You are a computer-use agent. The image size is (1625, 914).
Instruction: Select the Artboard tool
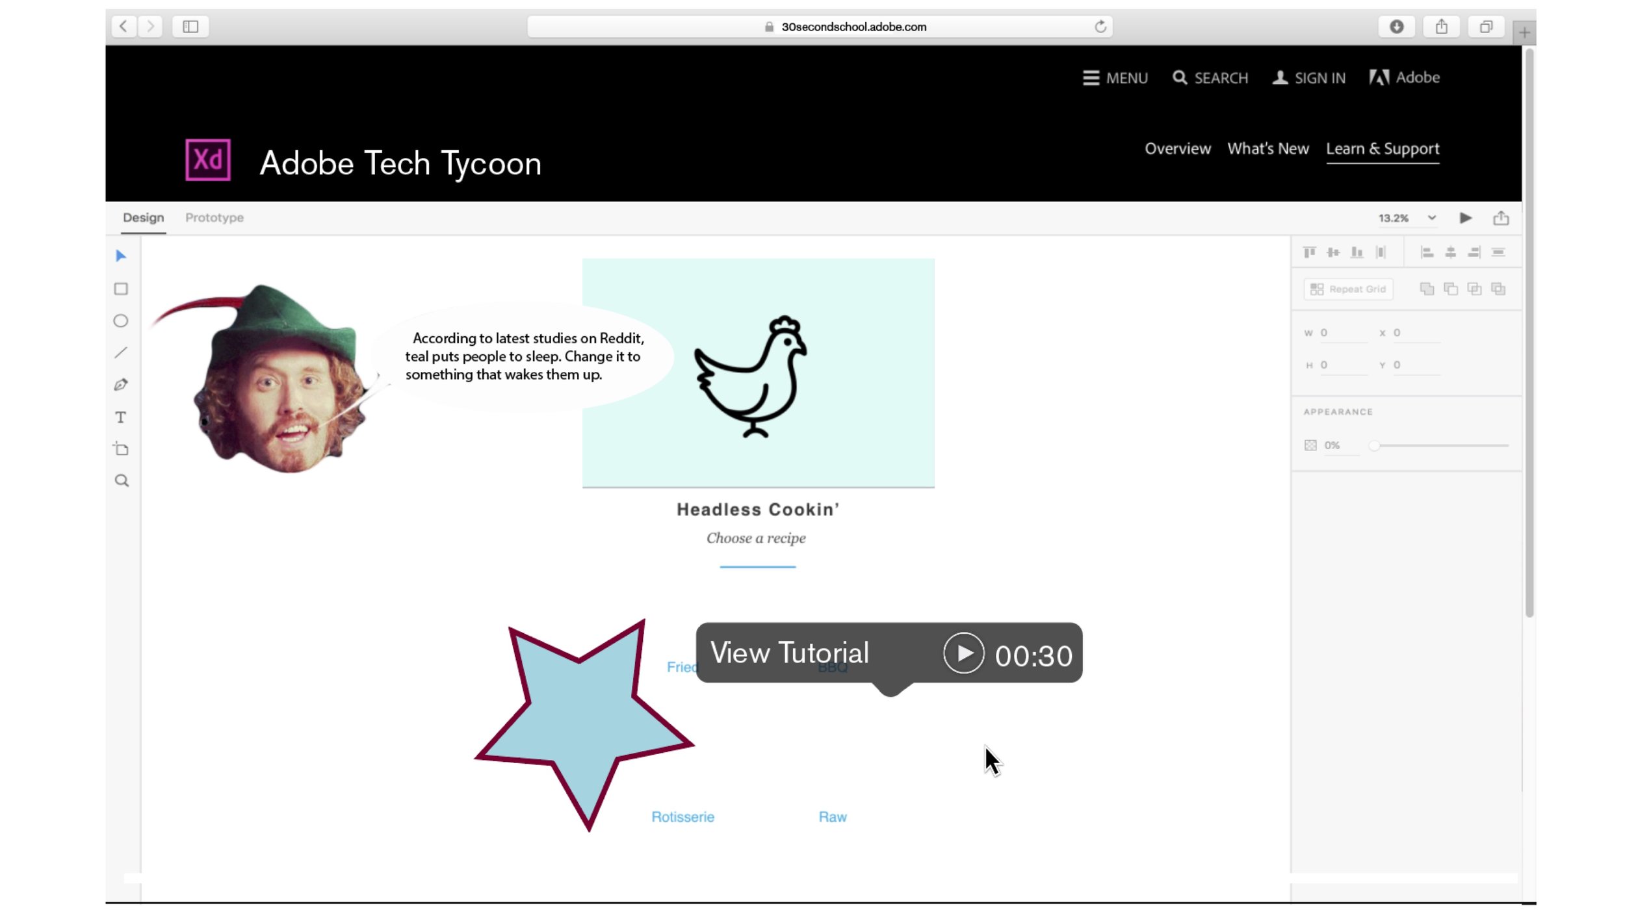[121, 449]
